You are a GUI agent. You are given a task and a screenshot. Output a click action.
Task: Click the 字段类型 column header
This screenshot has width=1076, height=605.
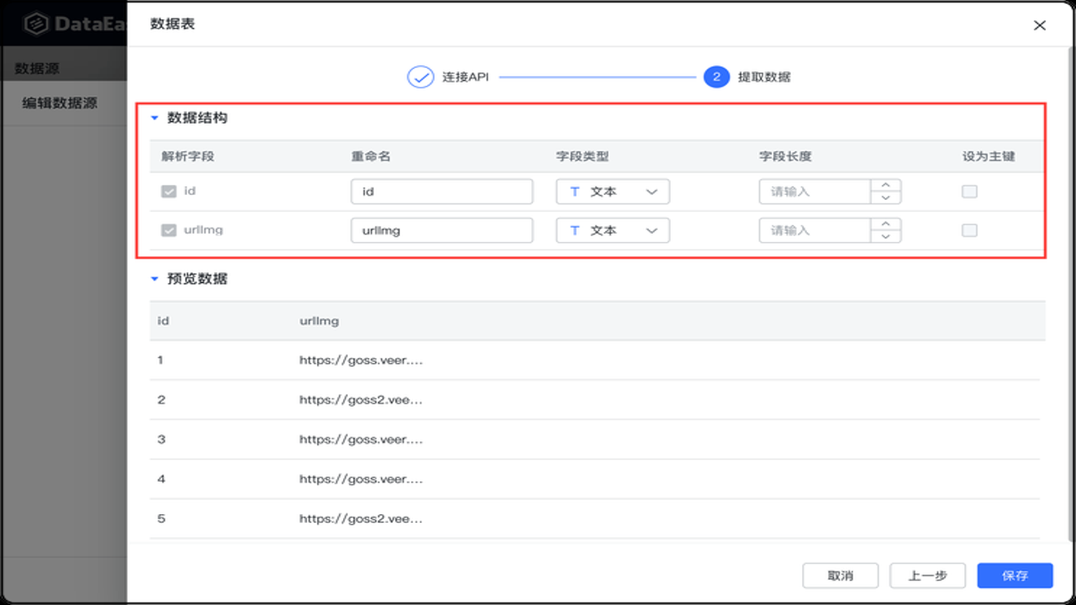[x=583, y=156]
